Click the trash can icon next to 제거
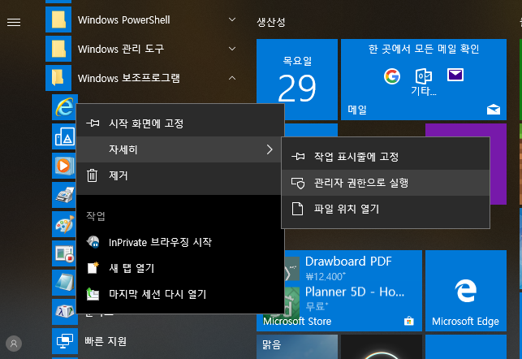522x359 pixels. [92, 175]
